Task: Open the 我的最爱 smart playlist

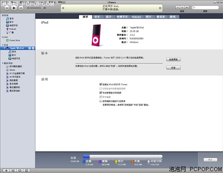Action: pyautogui.click(x=12, y=80)
